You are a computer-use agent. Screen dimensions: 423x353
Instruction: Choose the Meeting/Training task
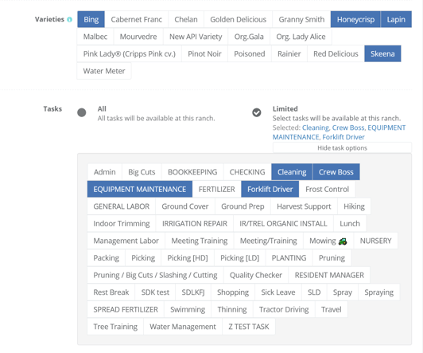click(x=269, y=241)
